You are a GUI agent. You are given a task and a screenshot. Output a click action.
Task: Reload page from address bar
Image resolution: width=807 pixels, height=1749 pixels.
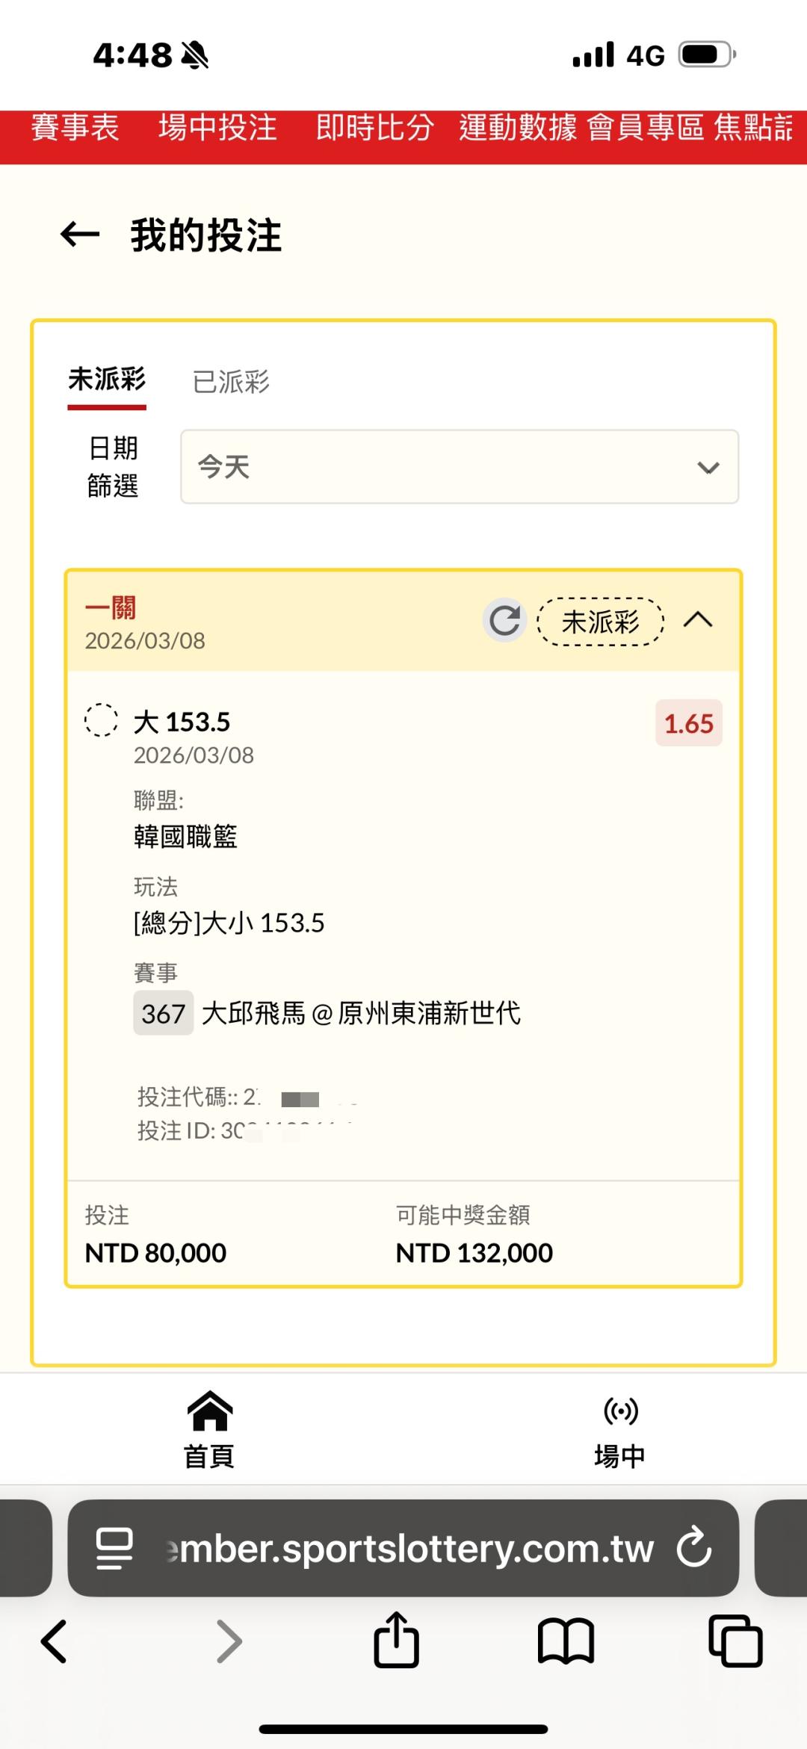click(694, 1547)
